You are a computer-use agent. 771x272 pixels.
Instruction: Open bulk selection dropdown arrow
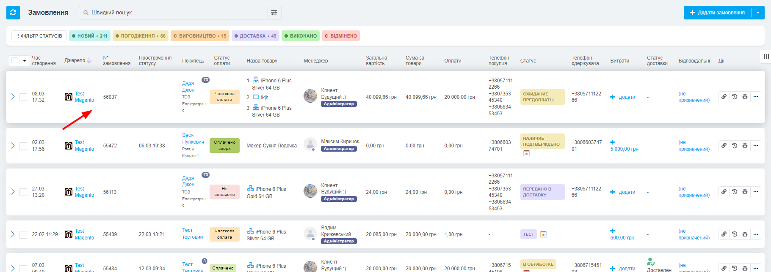(x=25, y=60)
